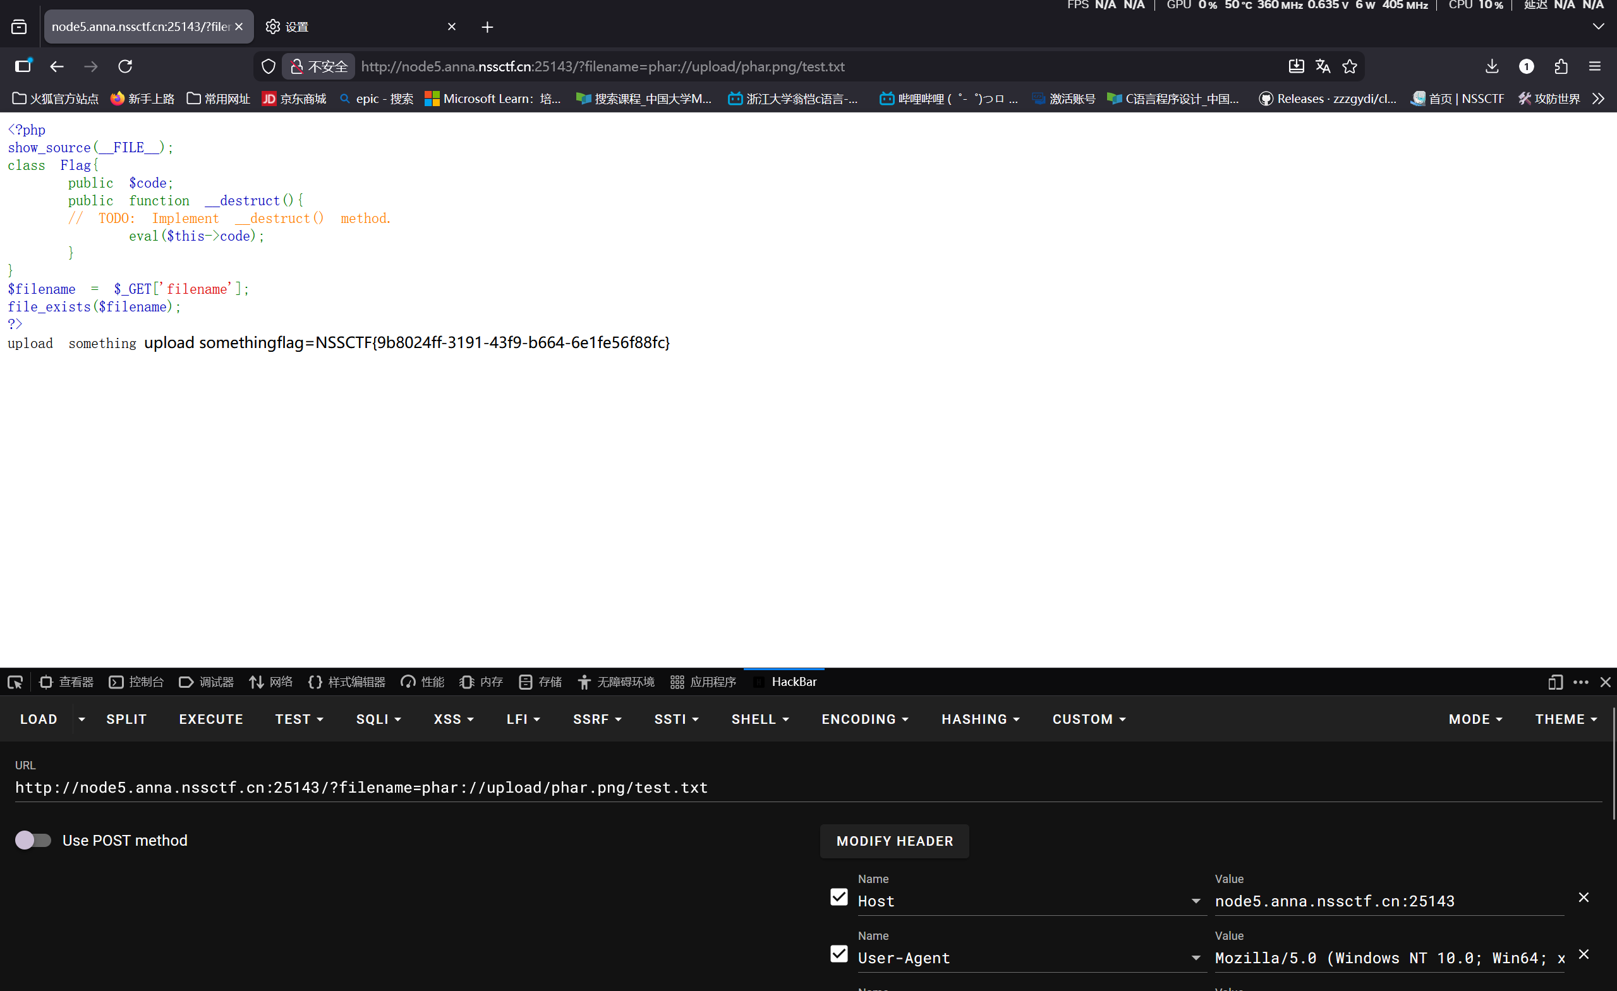
Task: Open the extensions puzzle icon
Action: pyautogui.click(x=1561, y=66)
